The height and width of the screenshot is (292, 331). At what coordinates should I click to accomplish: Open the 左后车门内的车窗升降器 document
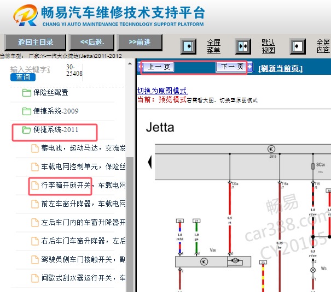83,222
